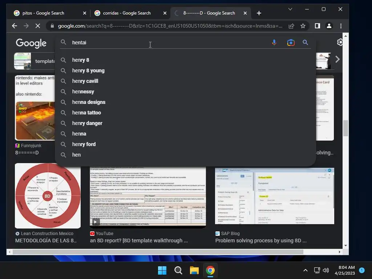Stop loading the page
Screen dimensions: 372x279
click(38, 26)
